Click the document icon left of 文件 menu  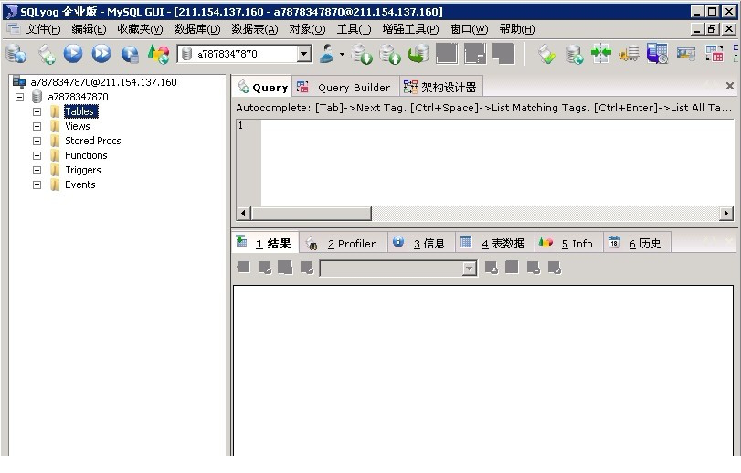14,29
